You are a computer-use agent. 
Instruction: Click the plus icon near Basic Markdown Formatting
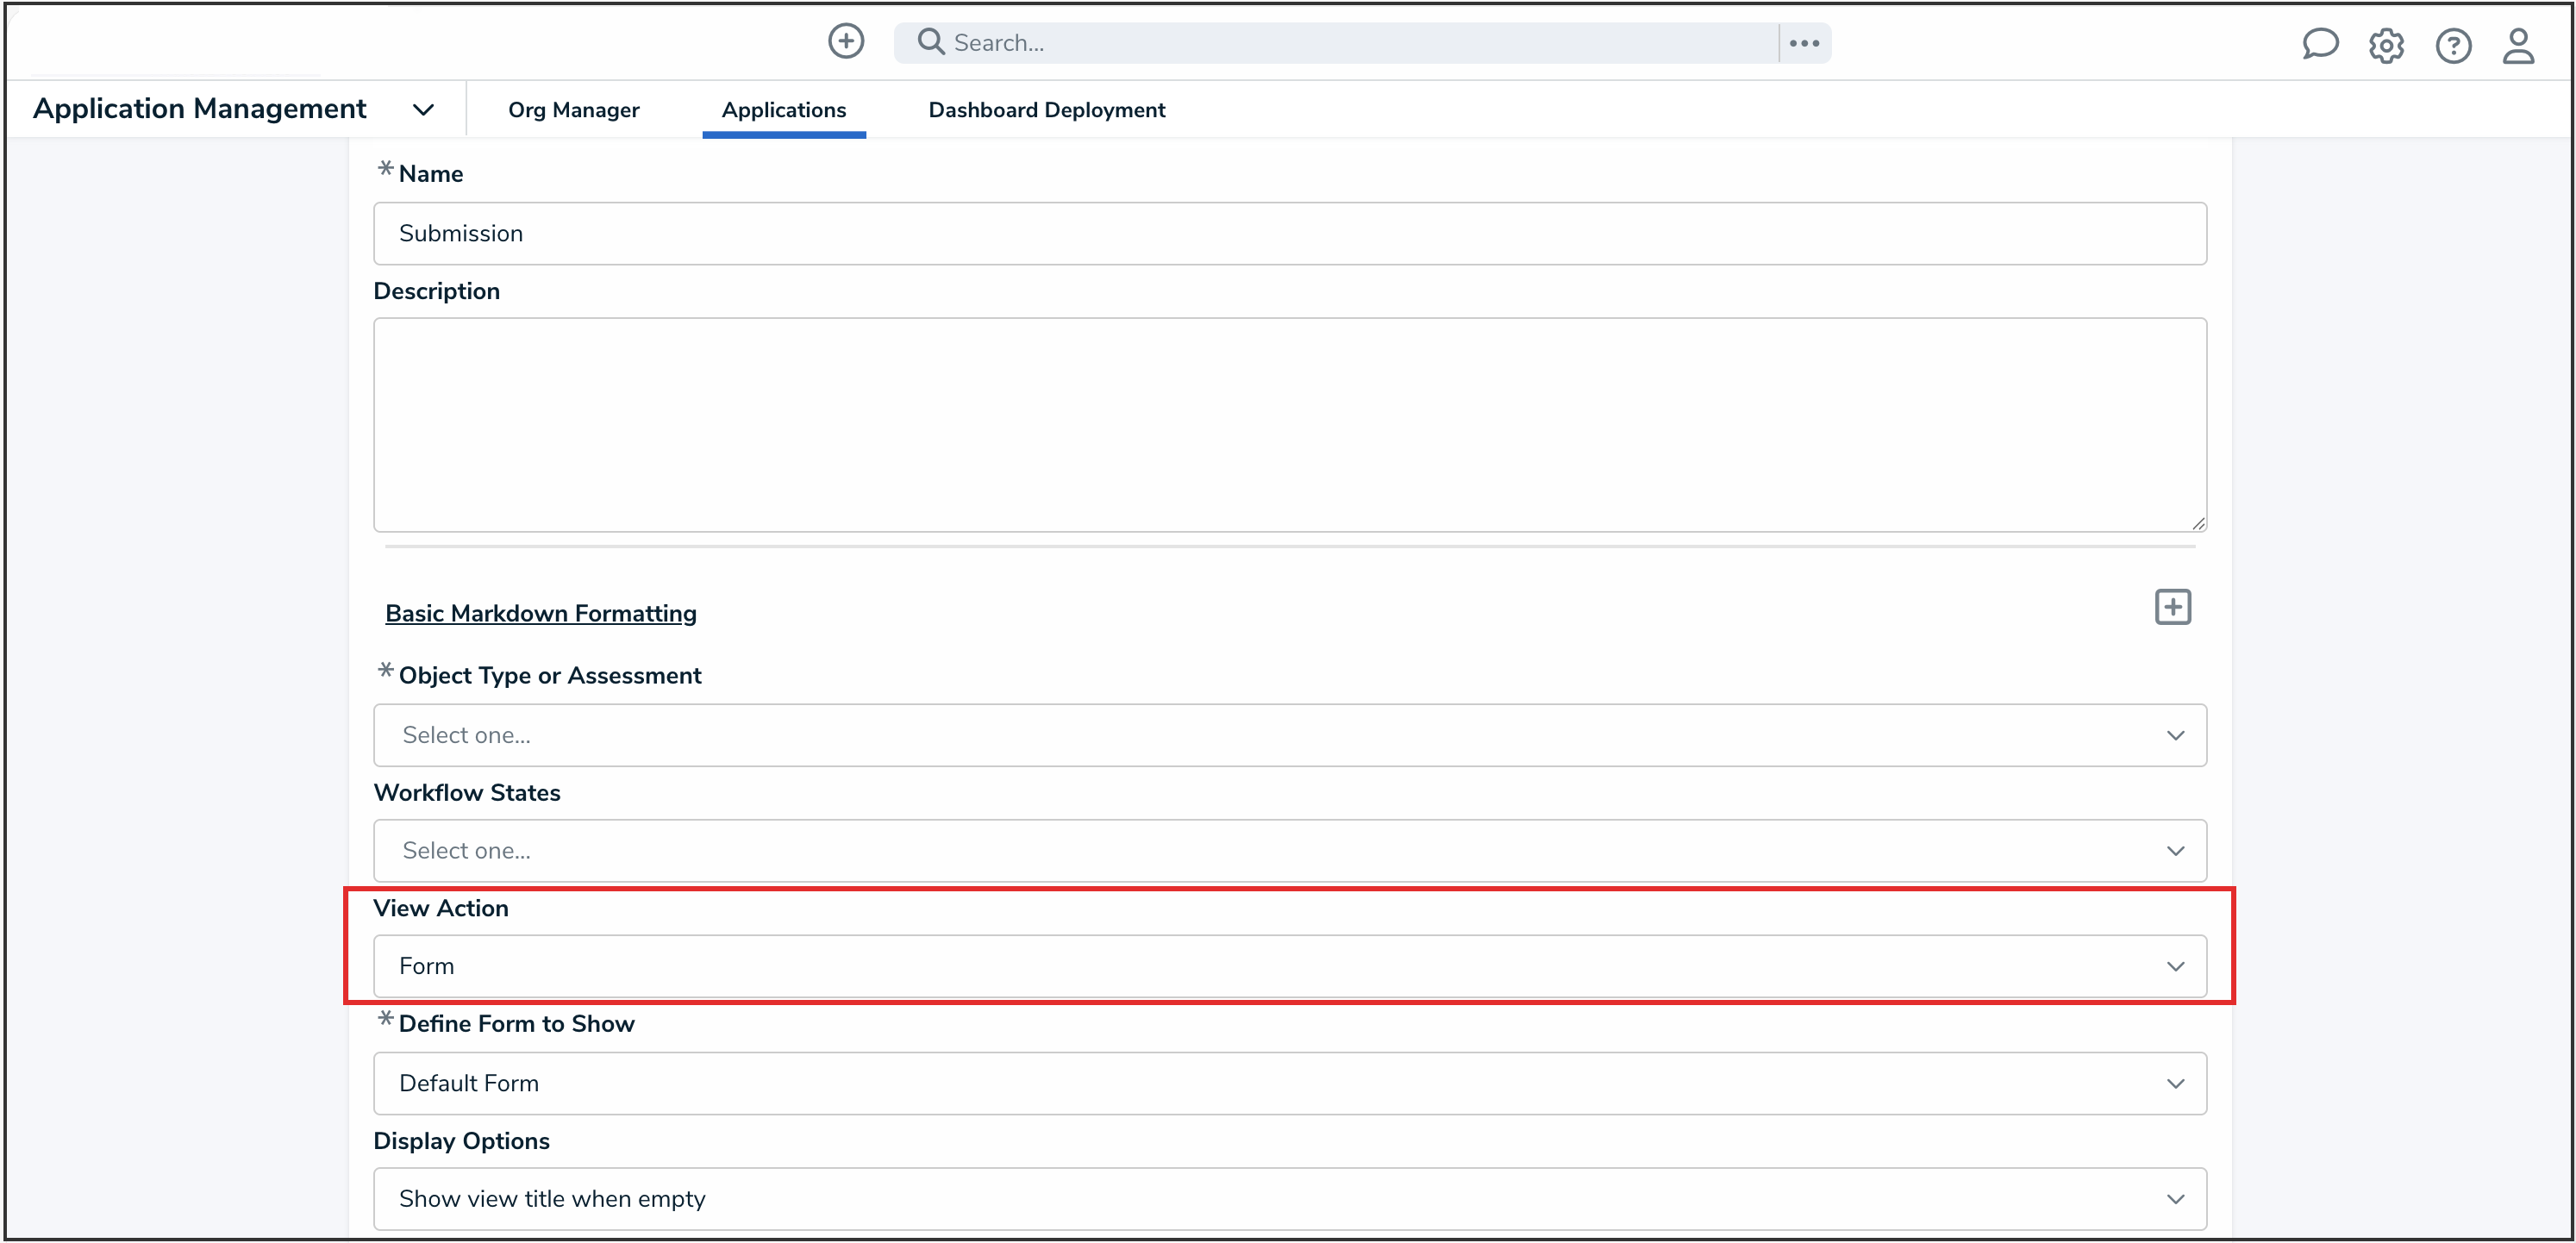2172,606
